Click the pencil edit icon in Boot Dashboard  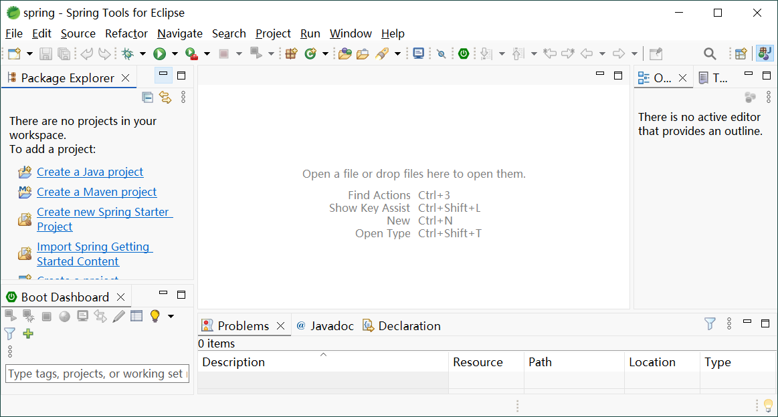coord(118,316)
